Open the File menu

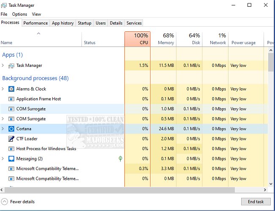4,14
